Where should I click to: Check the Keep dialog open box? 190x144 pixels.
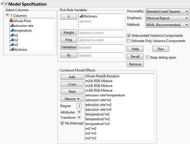[x=148, y=57]
